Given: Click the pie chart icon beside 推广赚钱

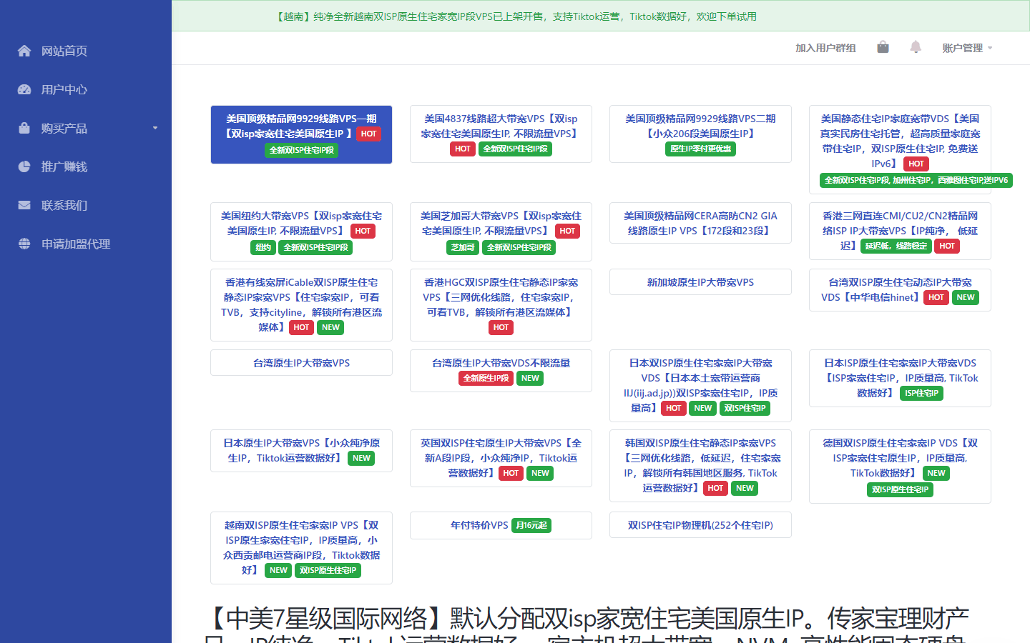Looking at the screenshot, I should tap(24, 166).
